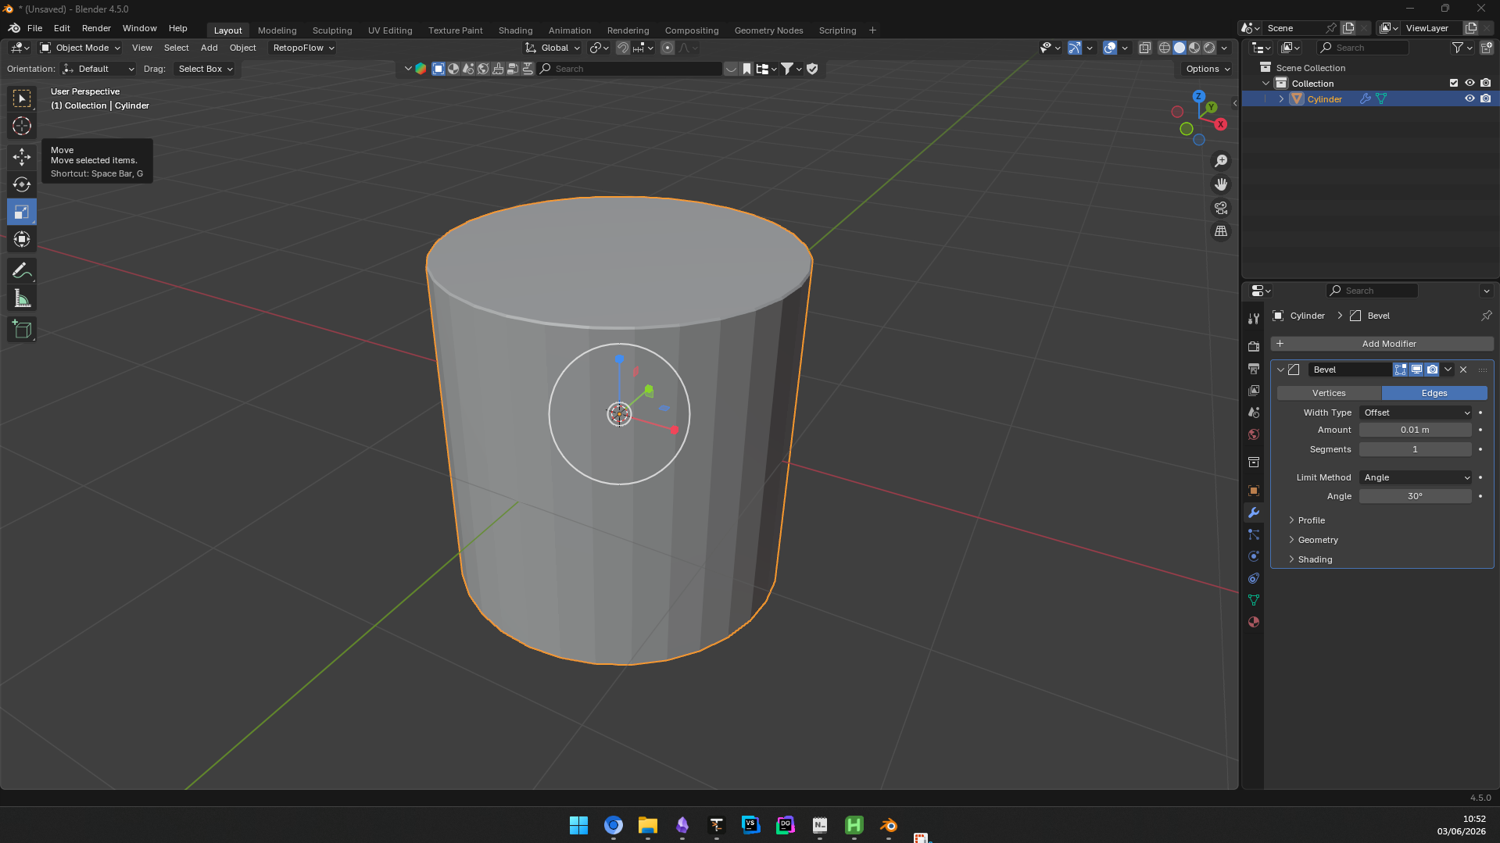The image size is (1500, 843).
Task: Select the Cursor tool
Action: click(22, 126)
